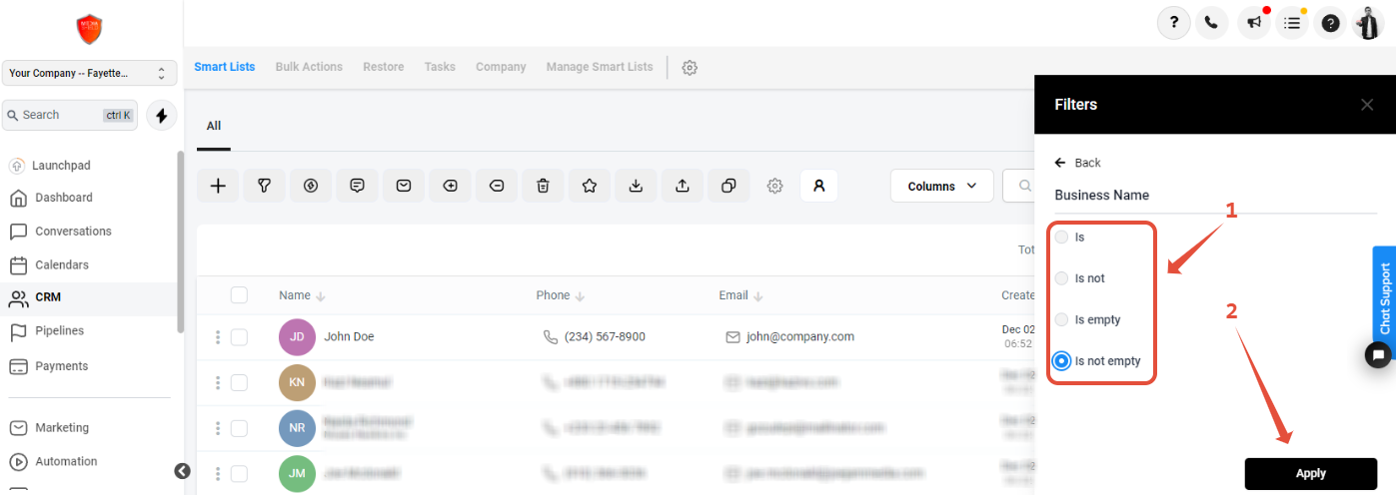Open the settings gear next to Manage Smart Lists
This screenshot has width=1396, height=495.
tap(690, 68)
